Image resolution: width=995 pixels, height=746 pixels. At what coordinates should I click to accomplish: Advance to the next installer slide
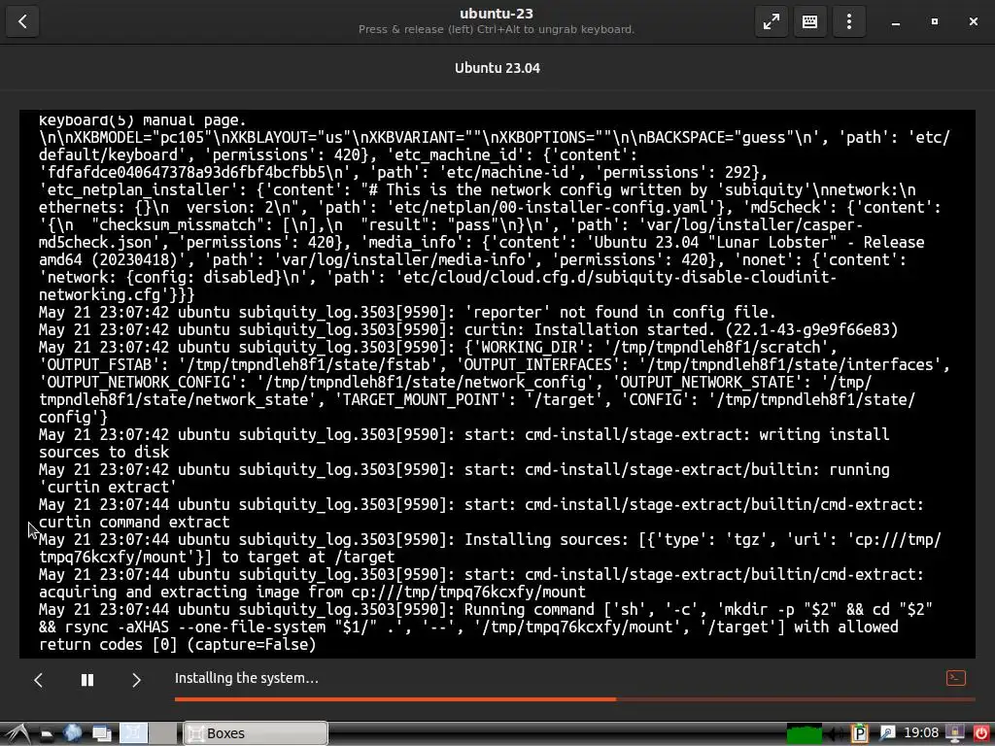(136, 680)
